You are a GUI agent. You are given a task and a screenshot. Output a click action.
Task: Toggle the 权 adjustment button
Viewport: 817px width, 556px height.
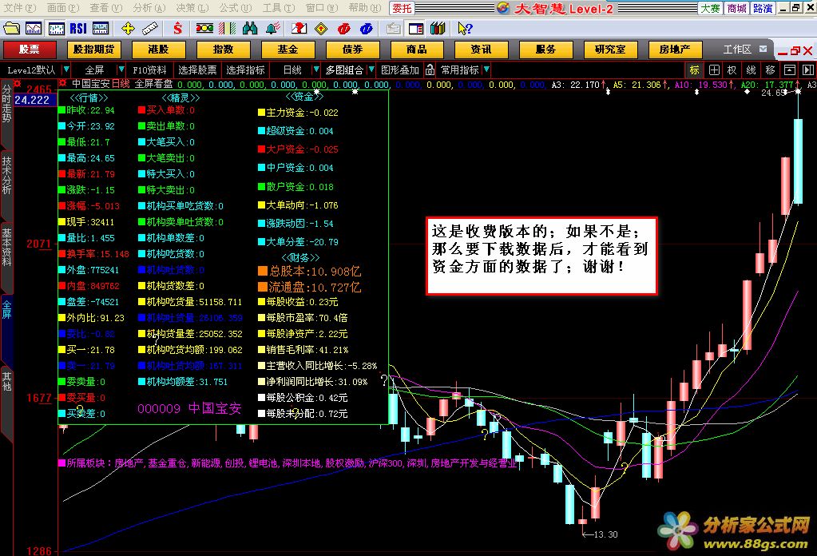(732, 69)
